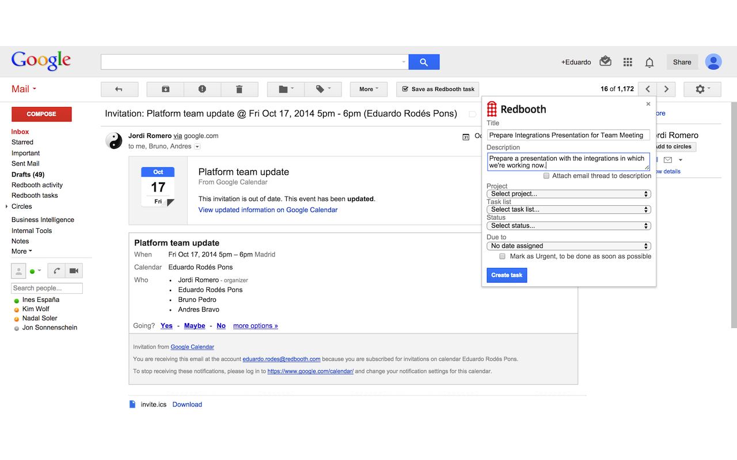The width and height of the screenshot is (737, 460).
Task: Open the More toolbar menu
Action: (x=368, y=89)
